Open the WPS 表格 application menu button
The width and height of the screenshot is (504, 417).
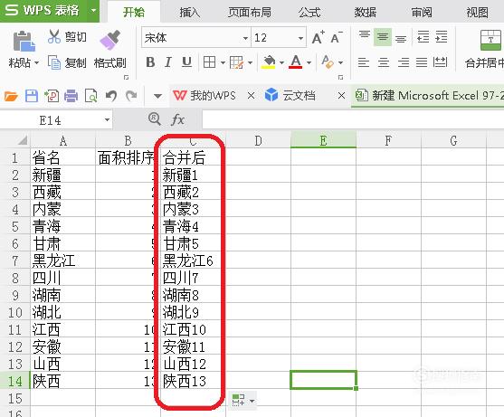pyautogui.click(x=50, y=11)
